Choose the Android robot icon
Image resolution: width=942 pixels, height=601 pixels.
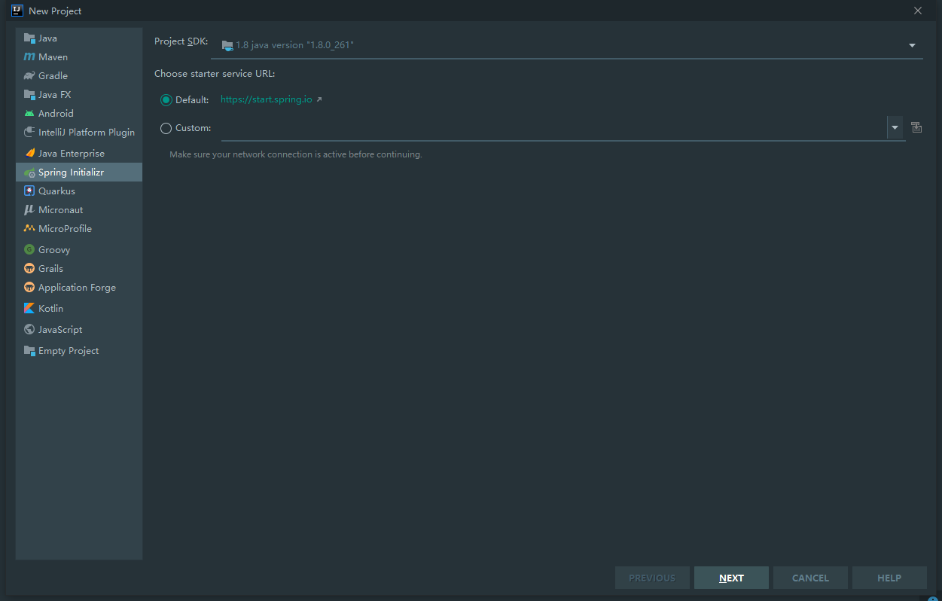point(29,114)
